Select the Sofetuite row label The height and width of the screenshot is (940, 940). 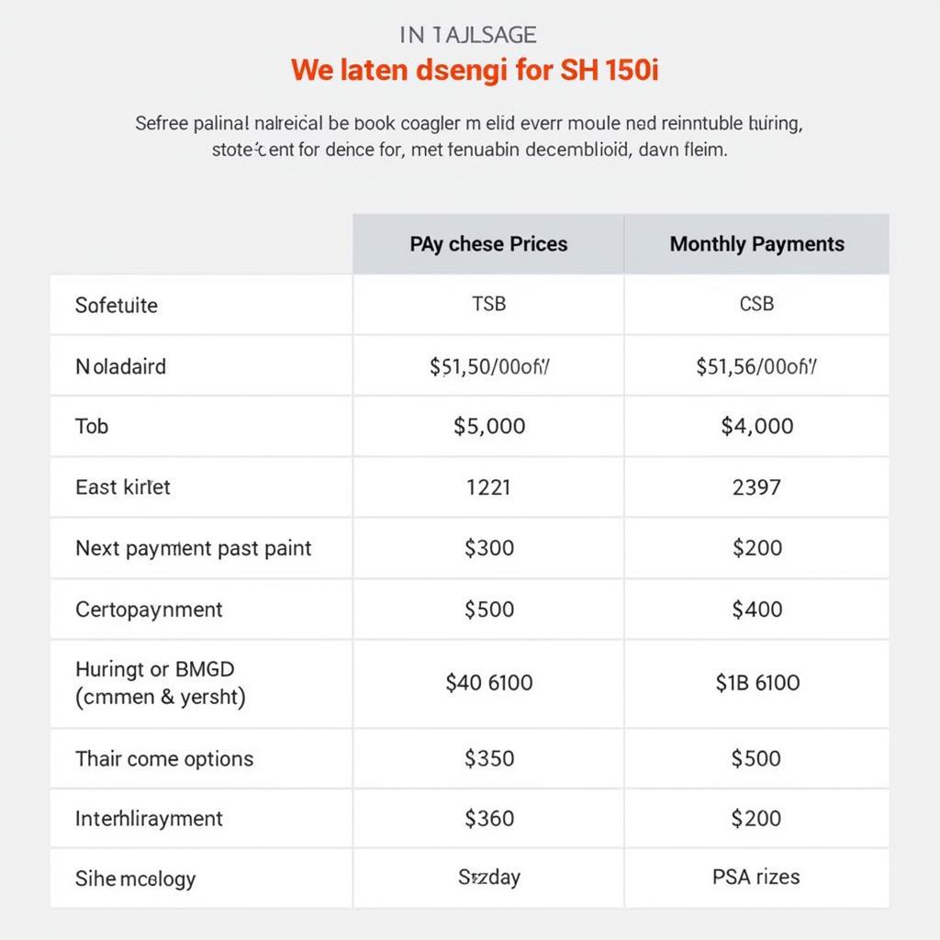point(117,305)
